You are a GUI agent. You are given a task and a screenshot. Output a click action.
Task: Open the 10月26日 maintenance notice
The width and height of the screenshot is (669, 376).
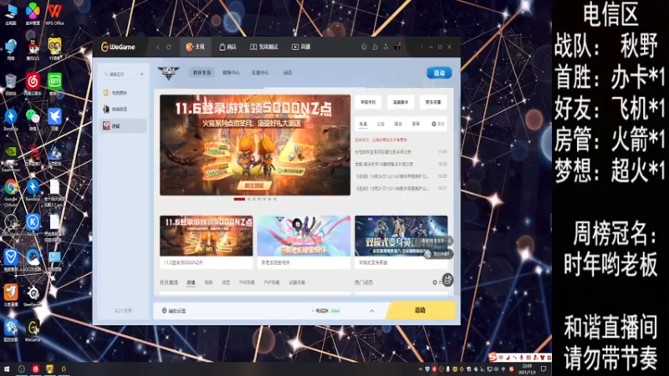coord(401,176)
